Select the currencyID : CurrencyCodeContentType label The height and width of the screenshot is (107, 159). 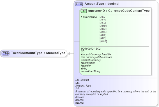pos(119,11)
